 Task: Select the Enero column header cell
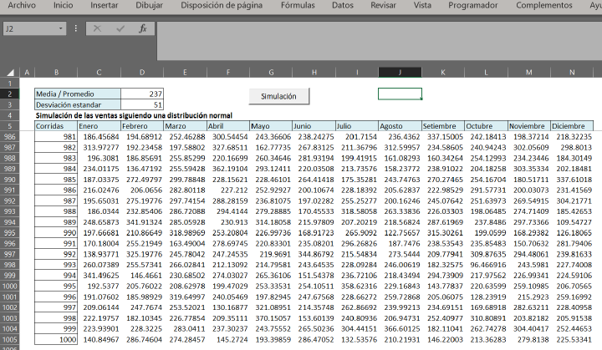99,125
